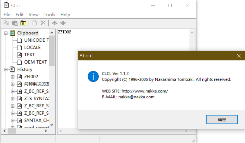Click tree panel scroll-up arrow
Image resolution: width=245 pixels, height=143 pixels.
click(x=52, y=33)
